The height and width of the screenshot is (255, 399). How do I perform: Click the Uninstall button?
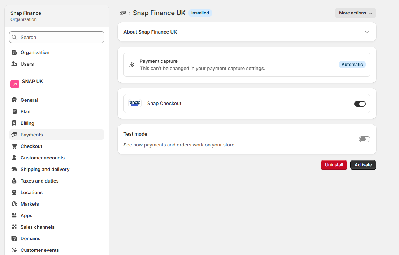click(334, 165)
